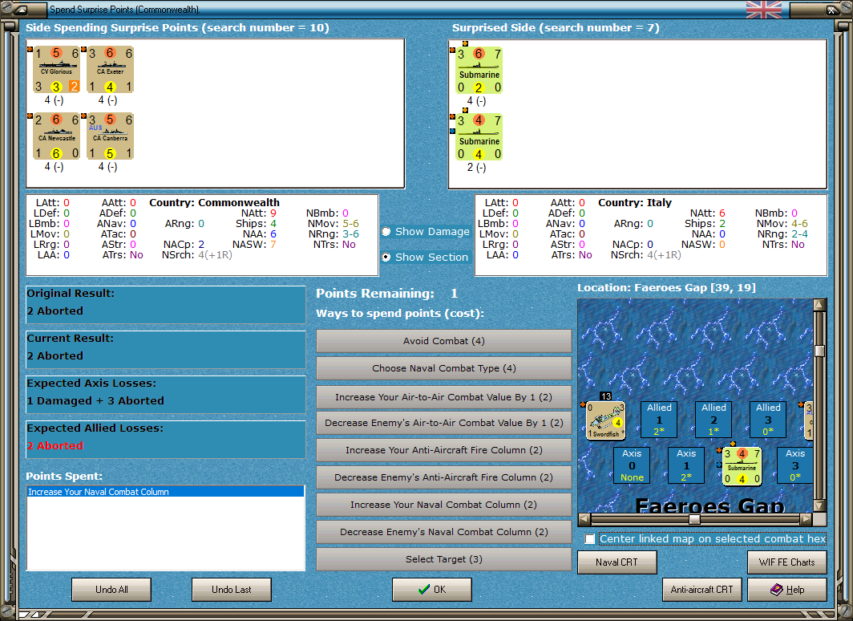This screenshot has width=853, height=621.
Task: Close the Spend Surprise Points window
Action: 832,10
